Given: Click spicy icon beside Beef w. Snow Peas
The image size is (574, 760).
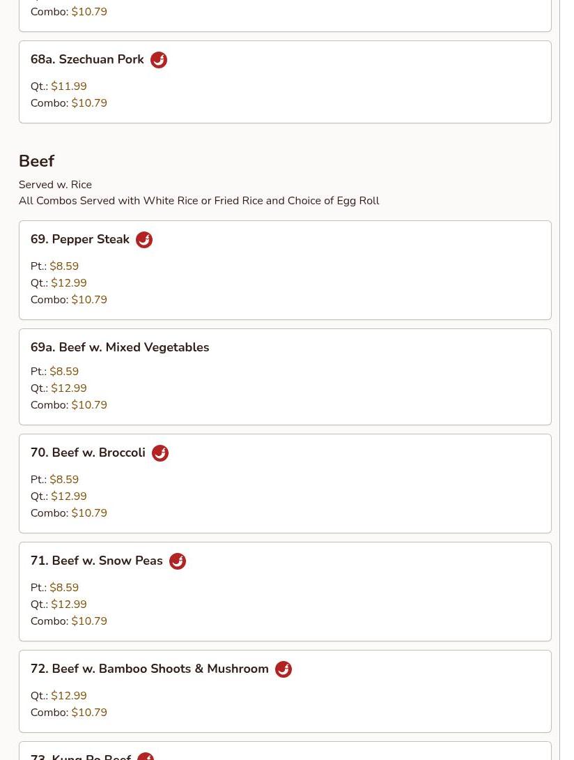Looking at the screenshot, I should click(178, 561).
